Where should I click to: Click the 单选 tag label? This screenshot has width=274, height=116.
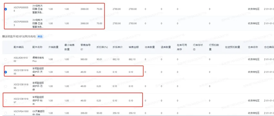40,36
